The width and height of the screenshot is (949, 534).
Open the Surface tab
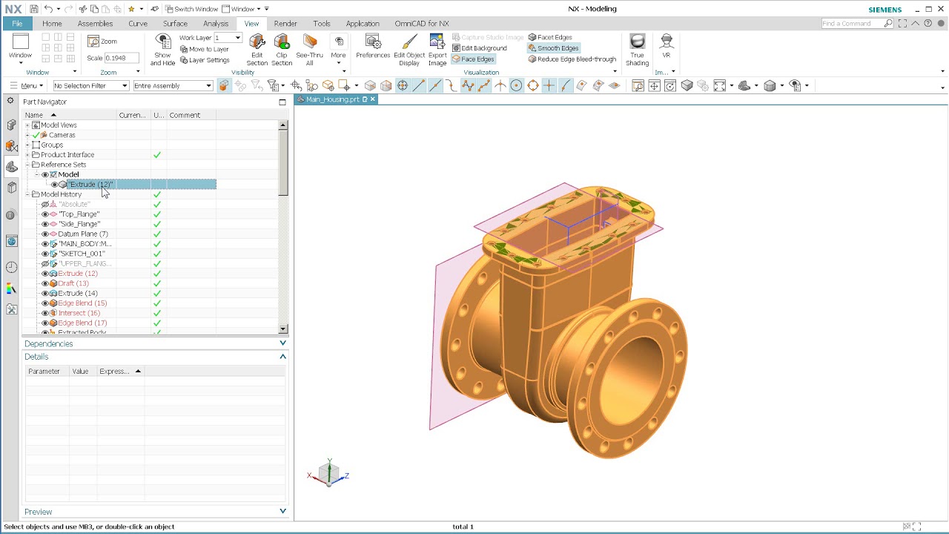tap(175, 24)
